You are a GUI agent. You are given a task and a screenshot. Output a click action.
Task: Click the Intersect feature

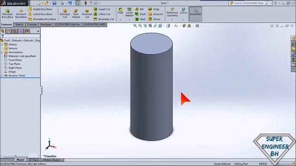coord(155,14)
